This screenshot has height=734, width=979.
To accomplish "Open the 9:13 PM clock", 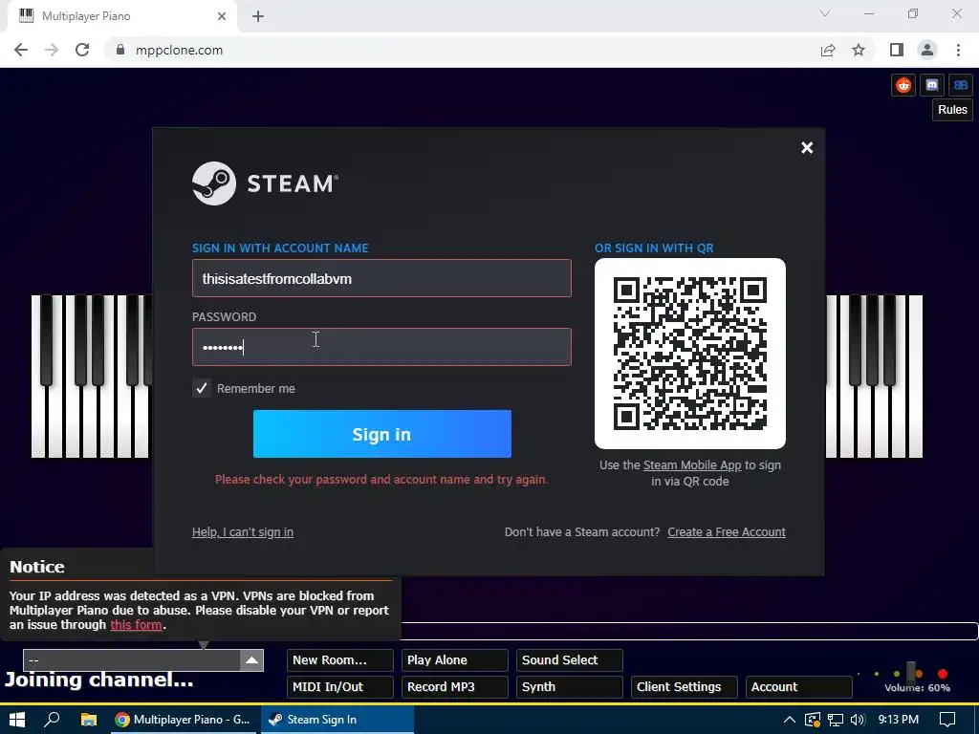I will tap(898, 720).
